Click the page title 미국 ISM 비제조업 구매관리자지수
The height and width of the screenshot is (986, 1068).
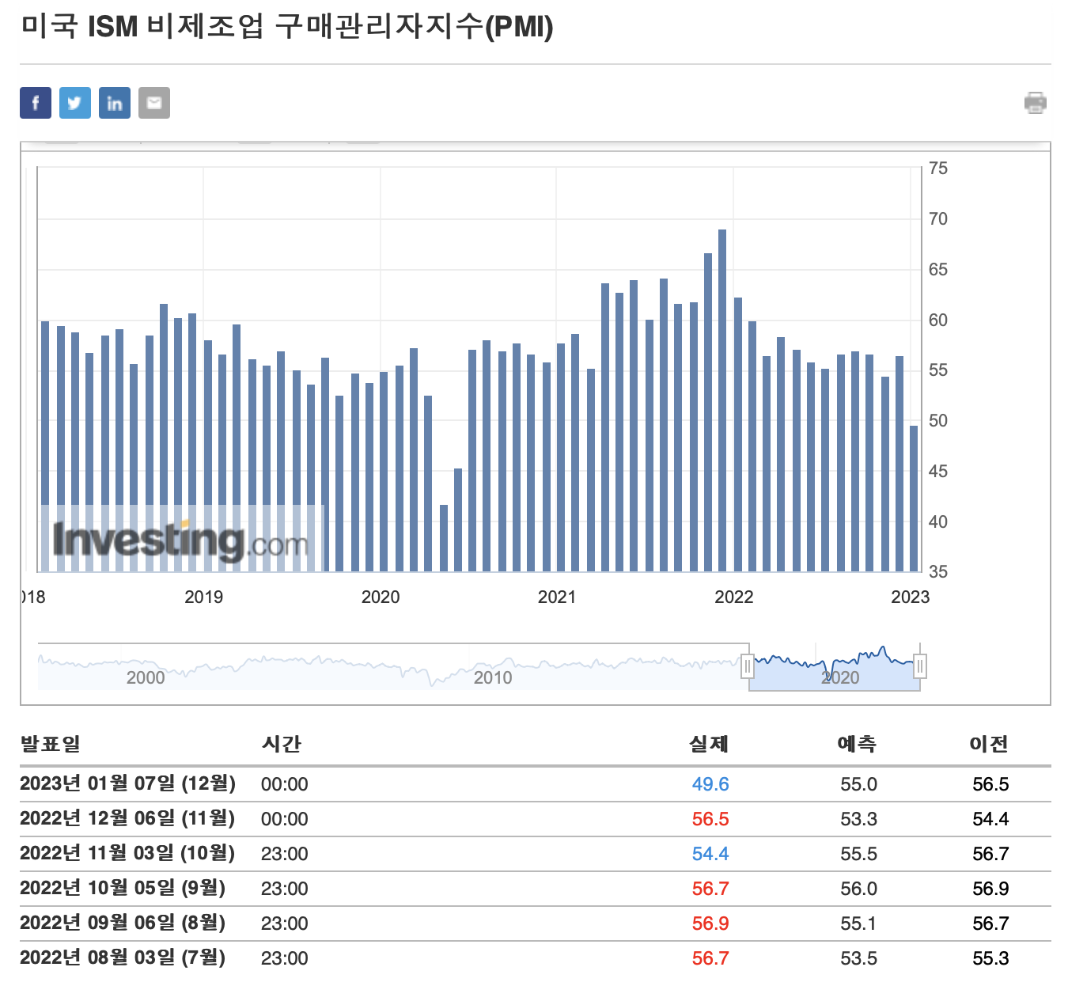coord(285,28)
